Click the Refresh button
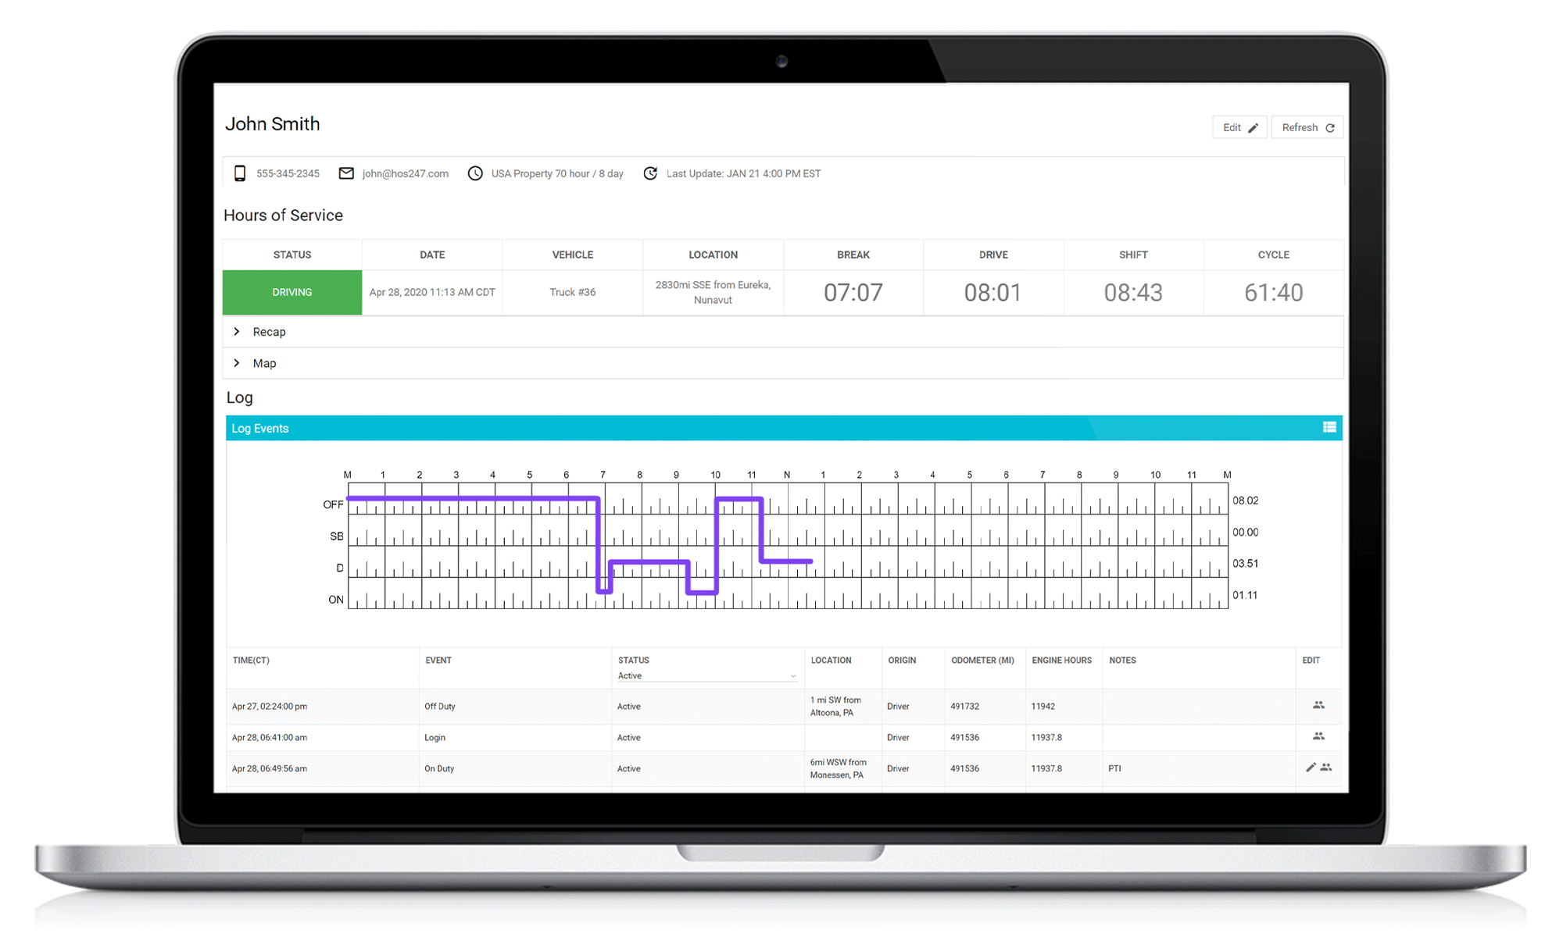 pos(1307,126)
